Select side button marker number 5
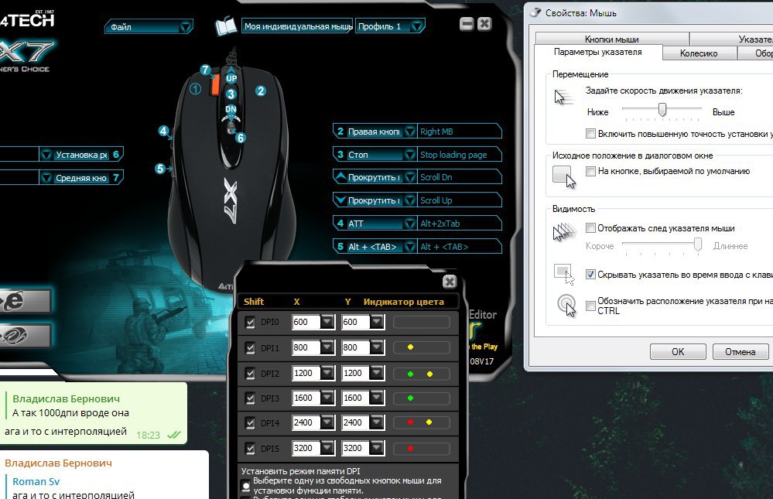Viewport: 773px width, 499px height. (x=159, y=169)
